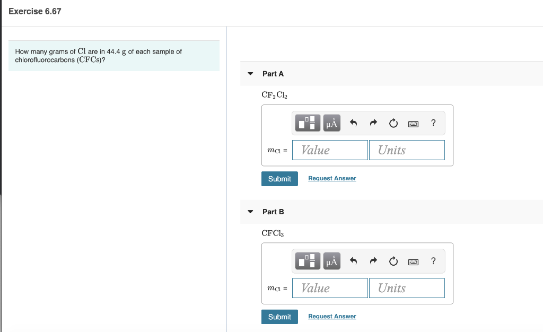
Task: Open symbols µÅ button in Part A
Action: point(332,123)
